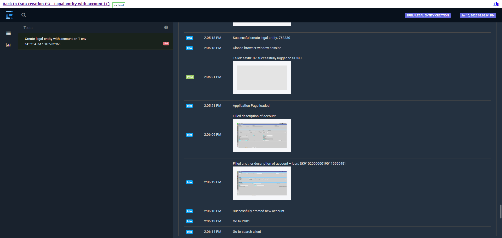
Task: Click the Tests status filter exclamation icon
Action: coord(166,27)
